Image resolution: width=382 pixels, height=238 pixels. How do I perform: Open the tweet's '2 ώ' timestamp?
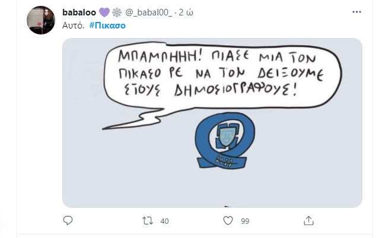coord(186,12)
